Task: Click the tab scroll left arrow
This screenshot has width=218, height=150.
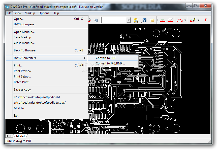Action: [x=7, y=136]
